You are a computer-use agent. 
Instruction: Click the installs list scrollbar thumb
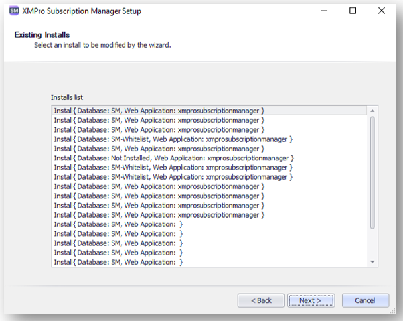click(372, 172)
